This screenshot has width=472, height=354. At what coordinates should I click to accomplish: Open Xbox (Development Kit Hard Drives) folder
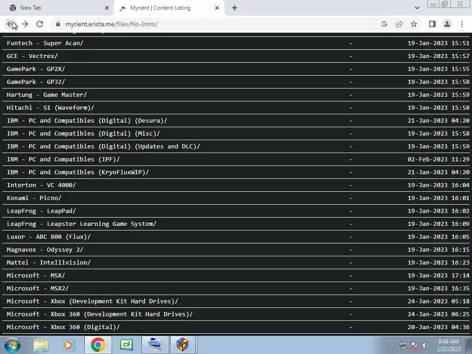click(x=92, y=301)
